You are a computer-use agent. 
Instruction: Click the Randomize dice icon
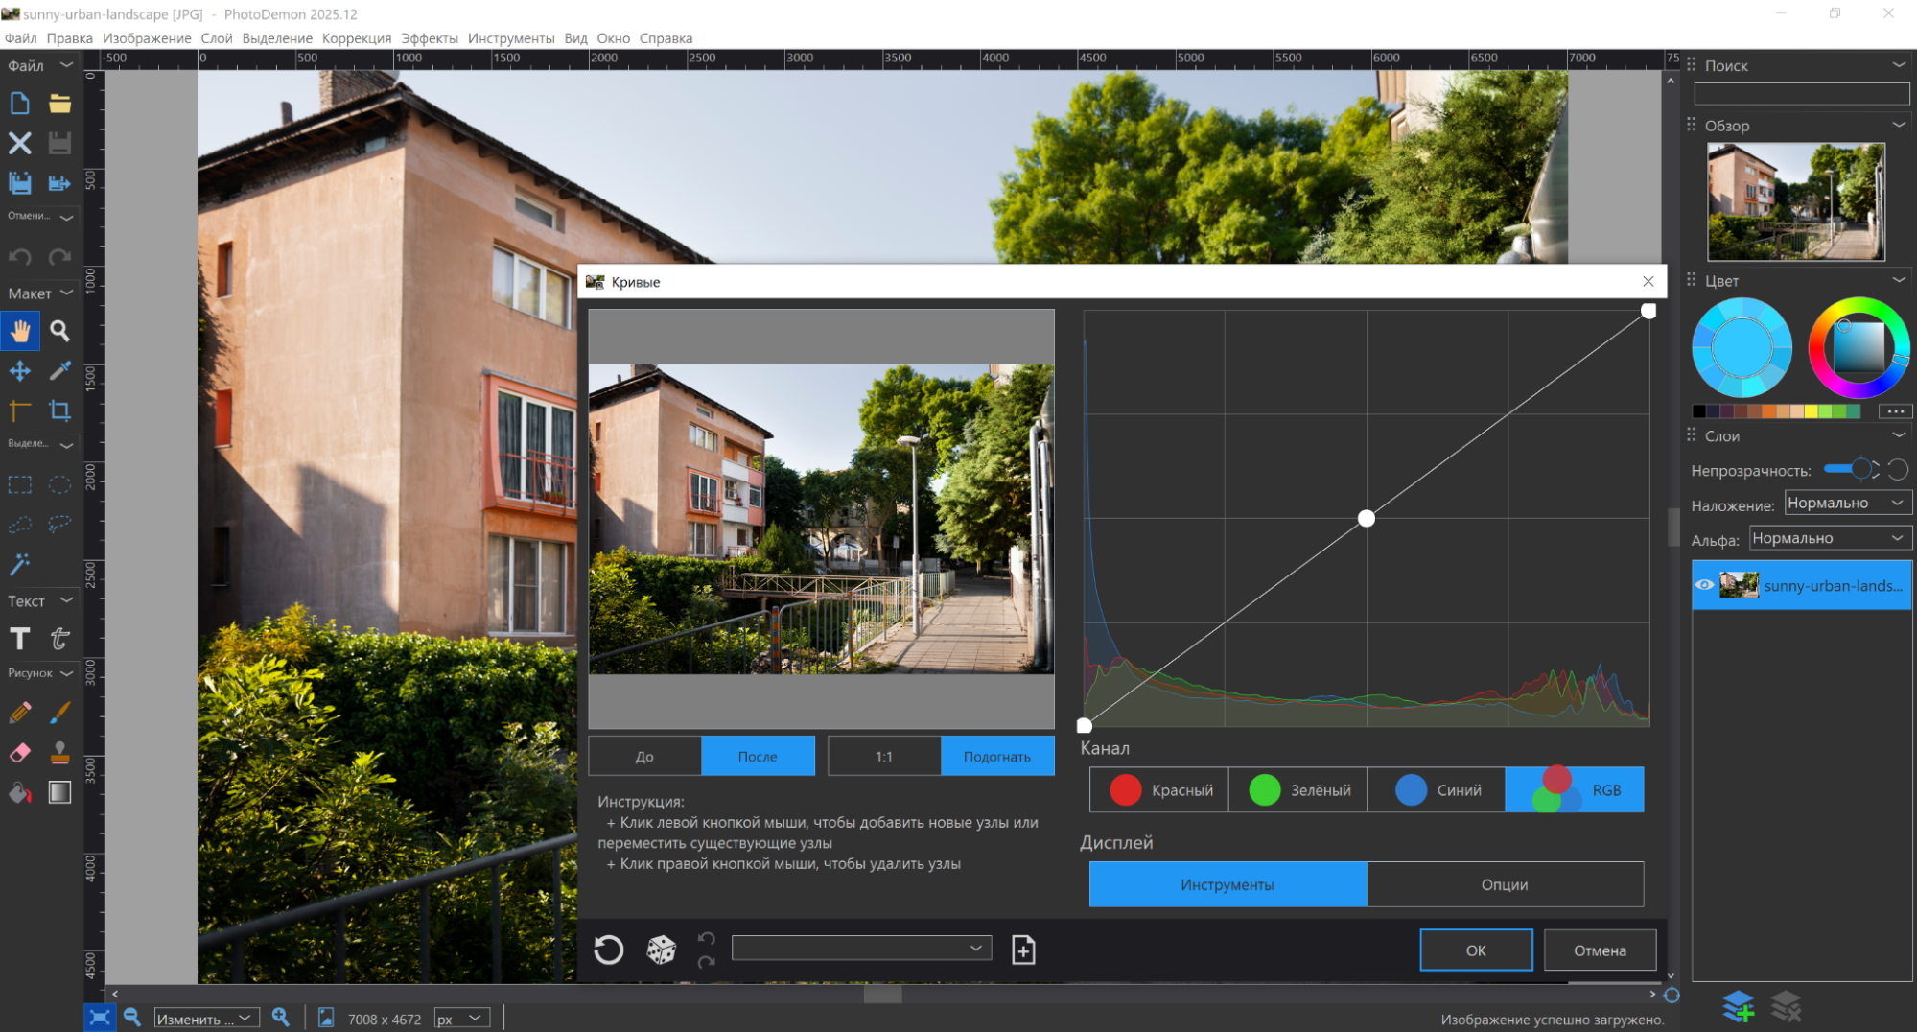pos(661,950)
